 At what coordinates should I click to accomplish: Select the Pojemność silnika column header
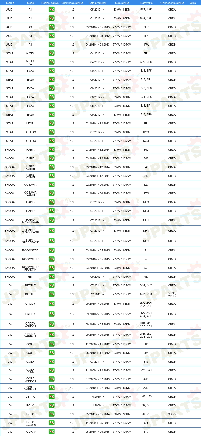pos(72,3)
